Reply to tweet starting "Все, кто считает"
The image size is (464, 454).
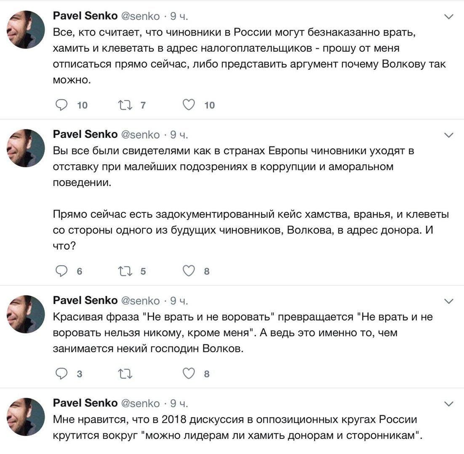click(62, 105)
